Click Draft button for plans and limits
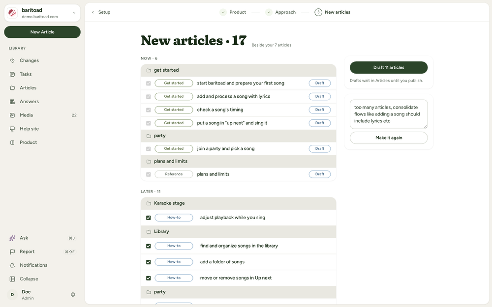The height and width of the screenshot is (307, 492). (x=320, y=174)
